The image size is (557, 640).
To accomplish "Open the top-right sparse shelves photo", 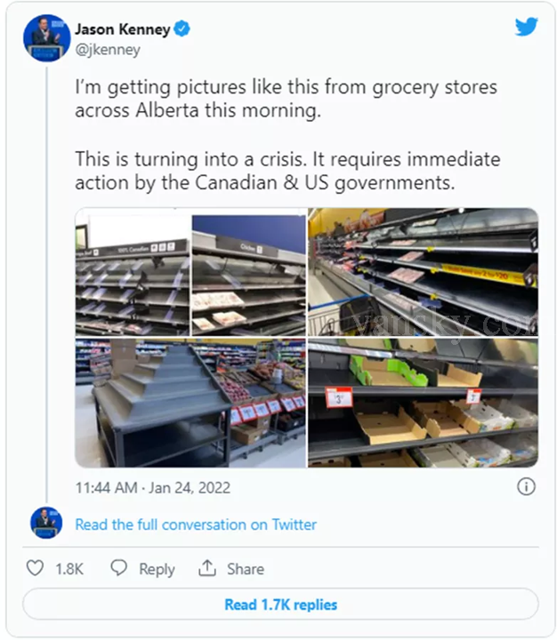I will (423, 272).
